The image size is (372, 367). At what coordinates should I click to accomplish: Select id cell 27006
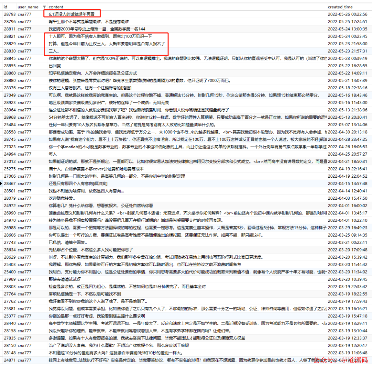(x=10, y=176)
